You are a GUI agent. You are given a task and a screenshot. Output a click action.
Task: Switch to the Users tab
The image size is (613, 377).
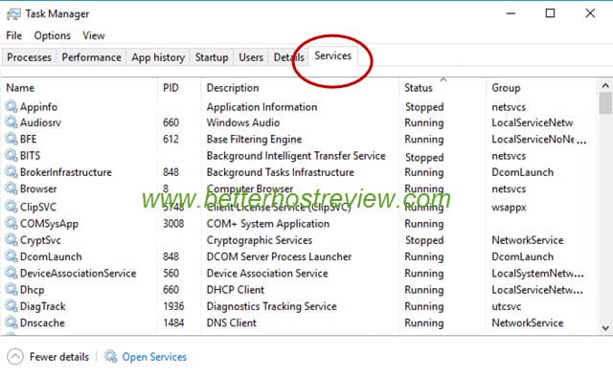[251, 57]
